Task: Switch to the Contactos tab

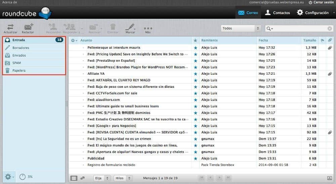Action: 277,13
